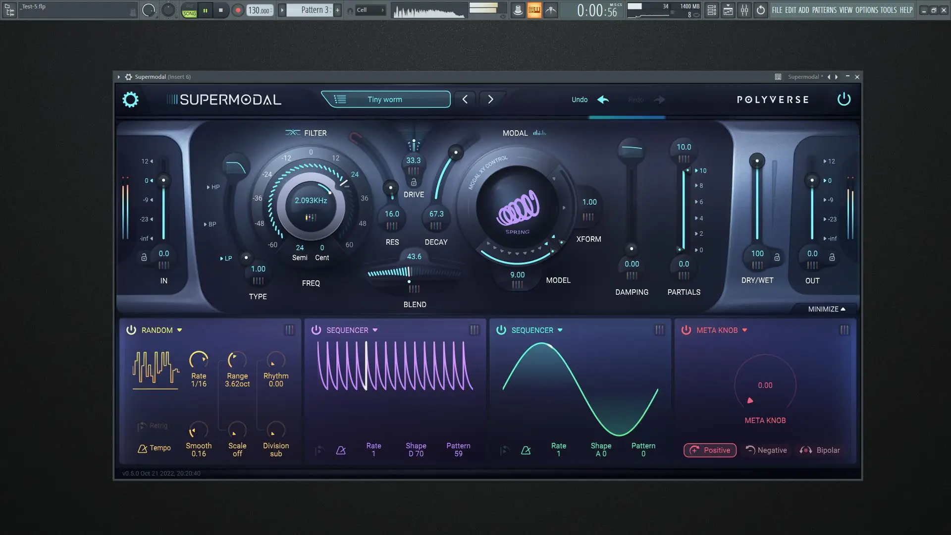Screen dimensions: 951x535
Task: Expand the RANDOM modulator type dropdown
Action: click(x=179, y=330)
